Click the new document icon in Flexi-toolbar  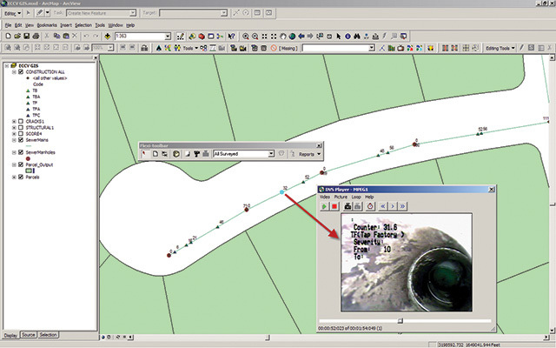(x=155, y=153)
